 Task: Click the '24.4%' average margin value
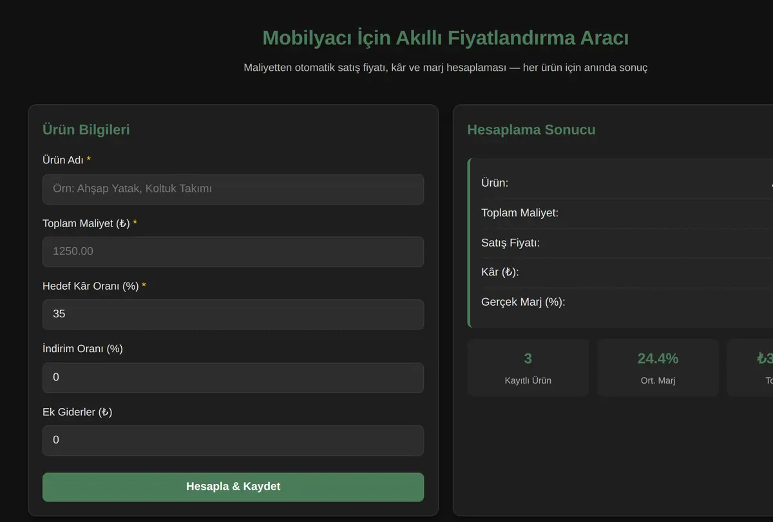[658, 359]
